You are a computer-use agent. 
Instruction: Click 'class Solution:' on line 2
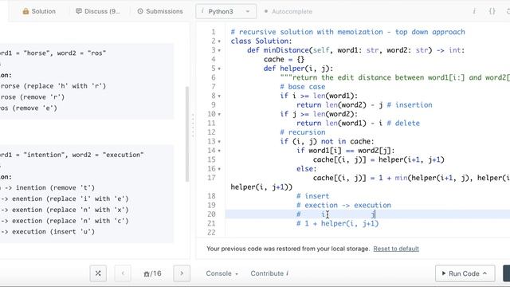pos(261,41)
